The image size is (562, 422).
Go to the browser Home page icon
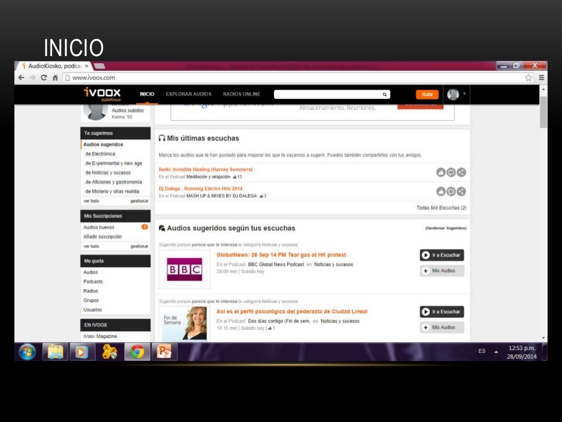click(55, 77)
